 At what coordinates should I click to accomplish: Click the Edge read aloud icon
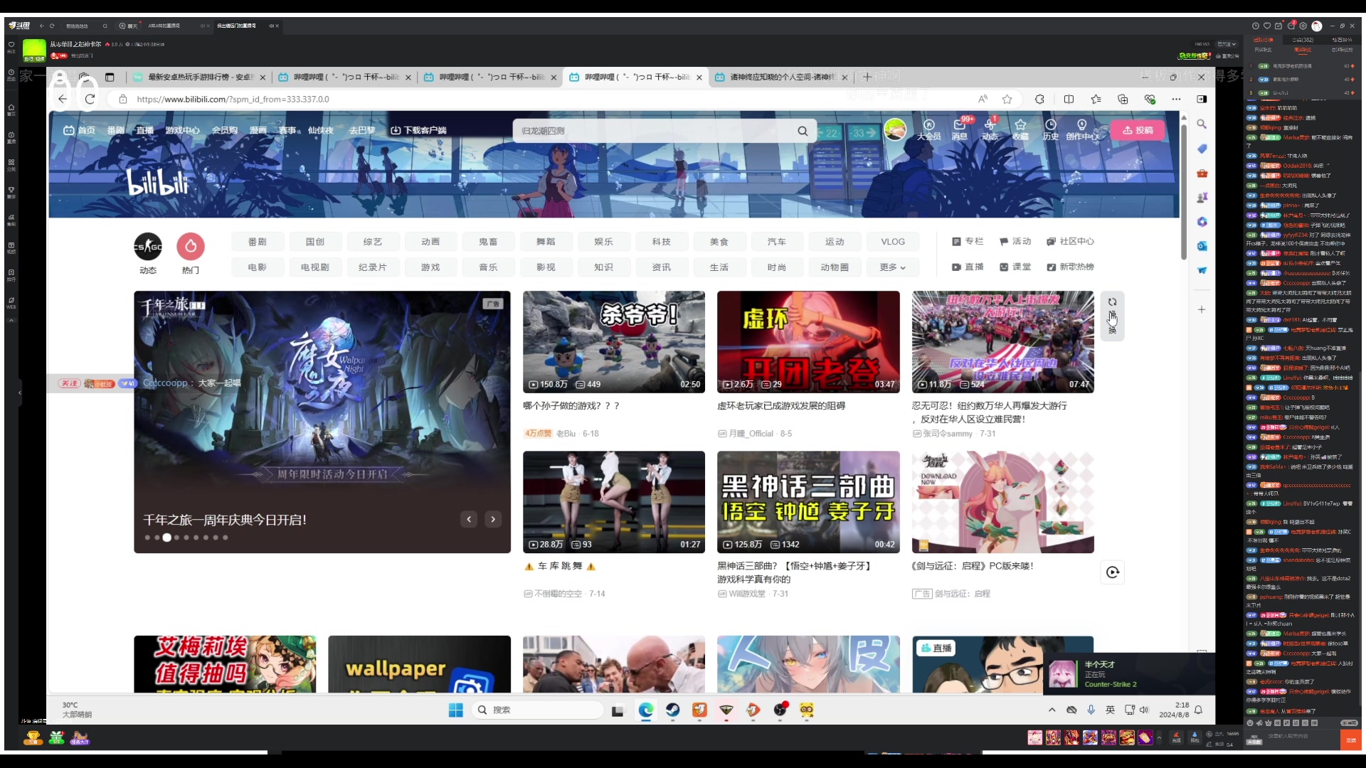pyautogui.click(x=983, y=99)
